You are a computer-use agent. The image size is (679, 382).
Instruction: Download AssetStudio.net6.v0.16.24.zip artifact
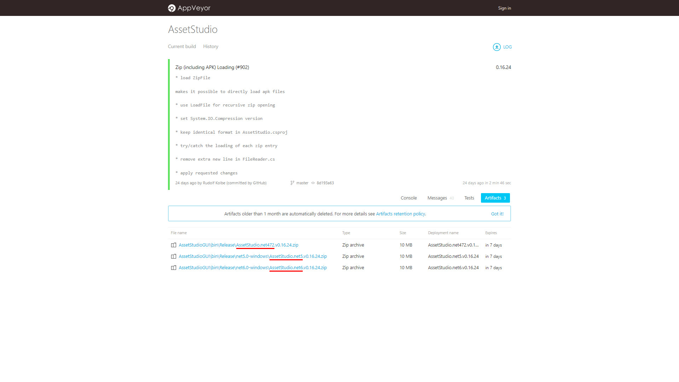click(253, 267)
